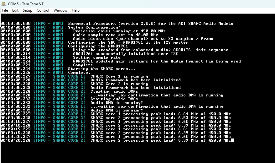Click timestamp '00:00:10.227'

16,122
